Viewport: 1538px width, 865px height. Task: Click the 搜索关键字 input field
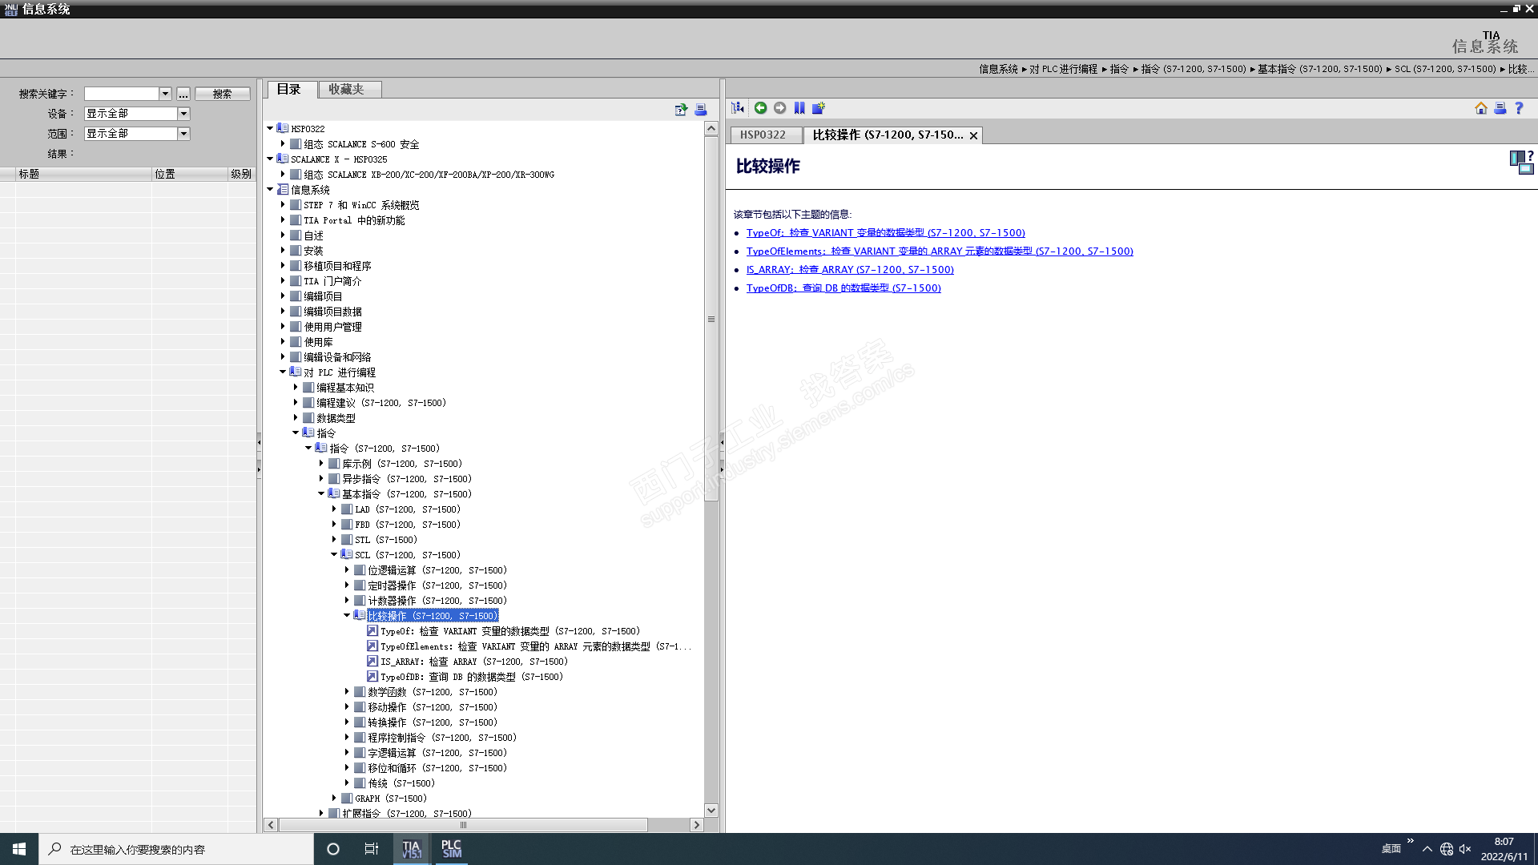pyautogui.click(x=122, y=94)
